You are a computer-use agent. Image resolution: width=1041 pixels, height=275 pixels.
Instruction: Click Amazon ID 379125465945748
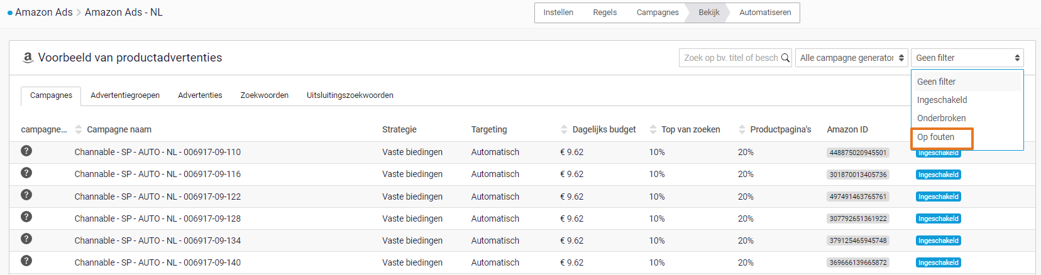pos(858,240)
